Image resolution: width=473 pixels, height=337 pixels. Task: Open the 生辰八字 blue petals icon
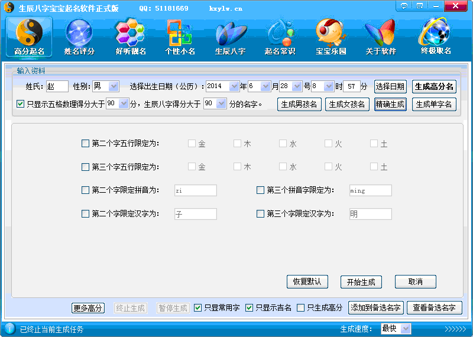point(230,37)
